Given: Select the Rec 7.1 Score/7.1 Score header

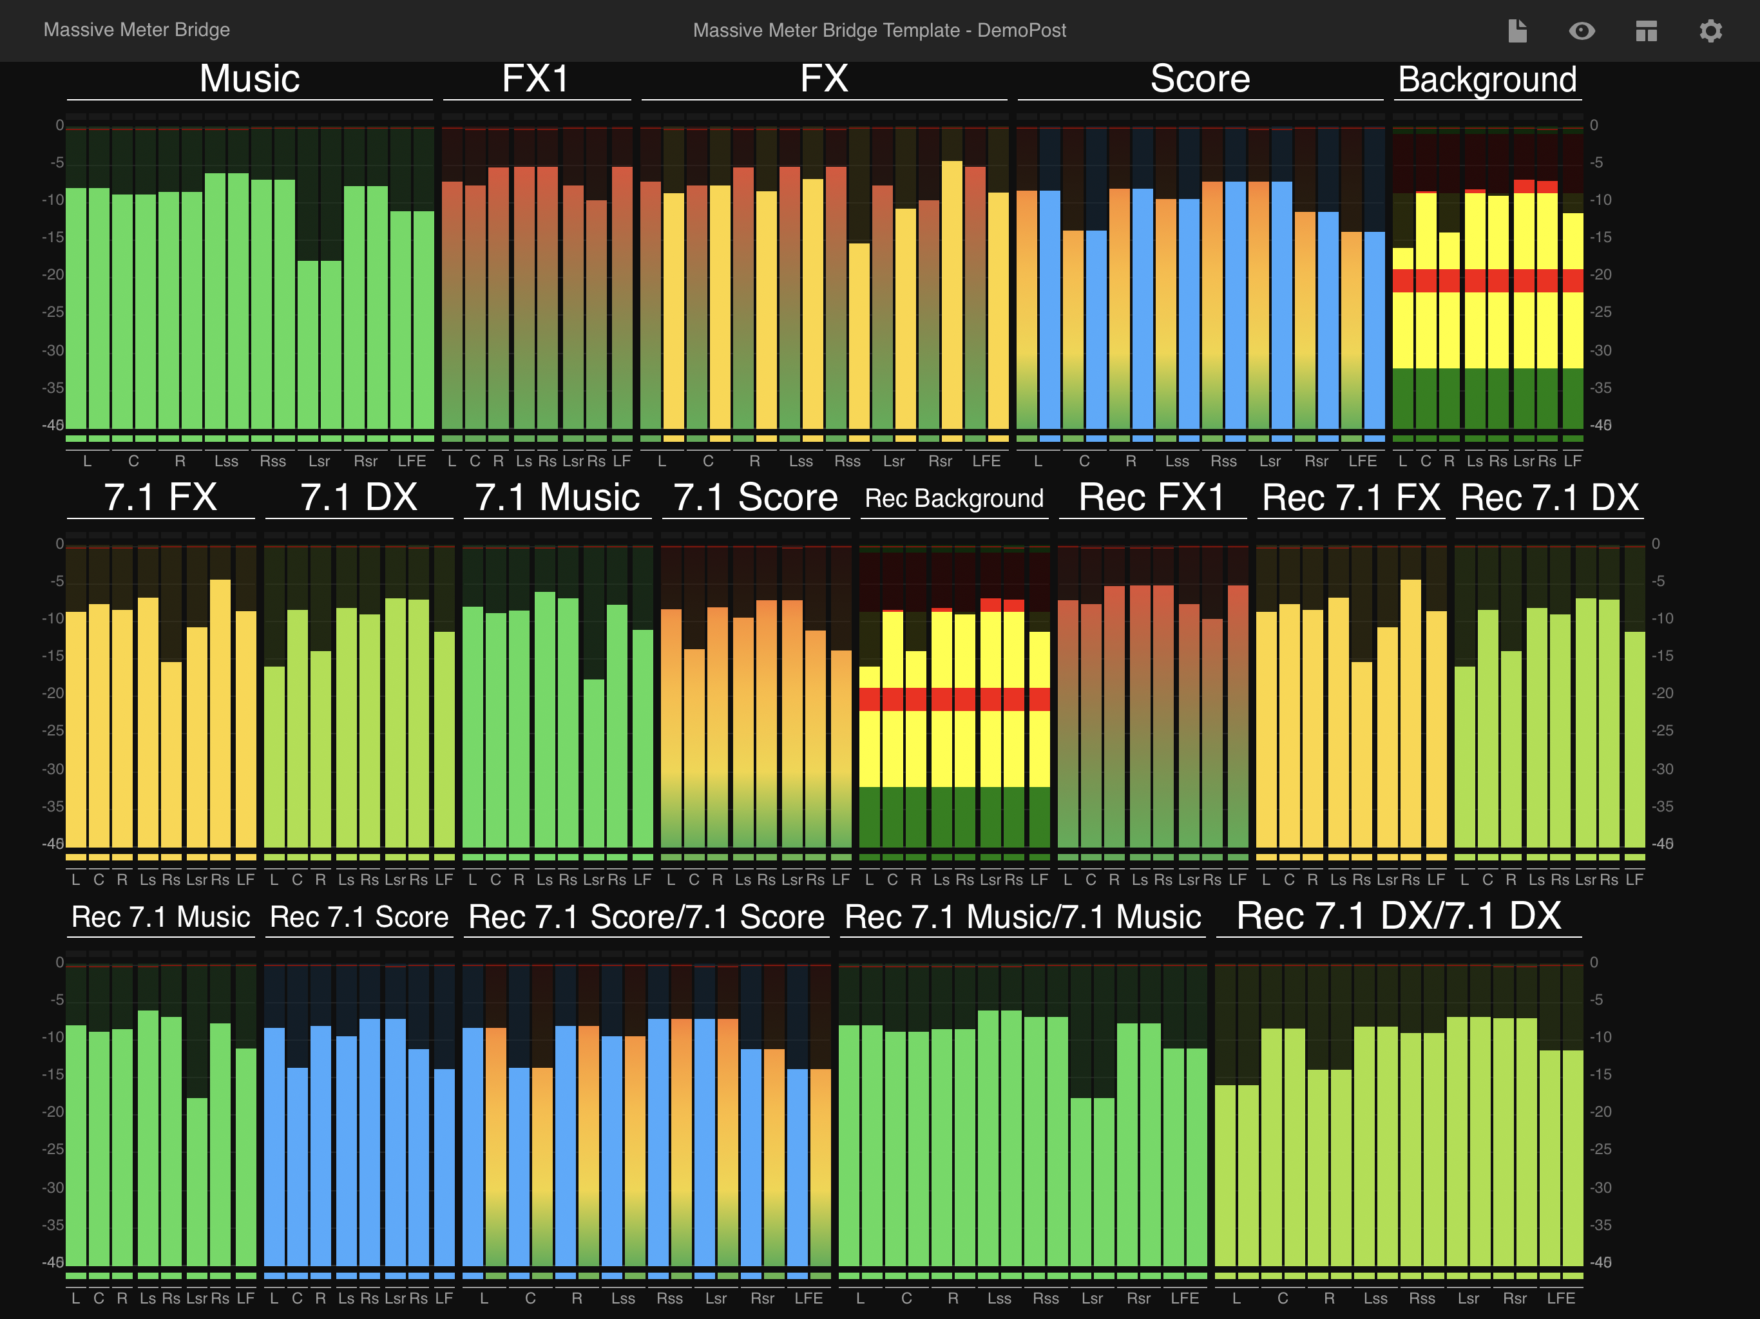Looking at the screenshot, I should click(646, 916).
